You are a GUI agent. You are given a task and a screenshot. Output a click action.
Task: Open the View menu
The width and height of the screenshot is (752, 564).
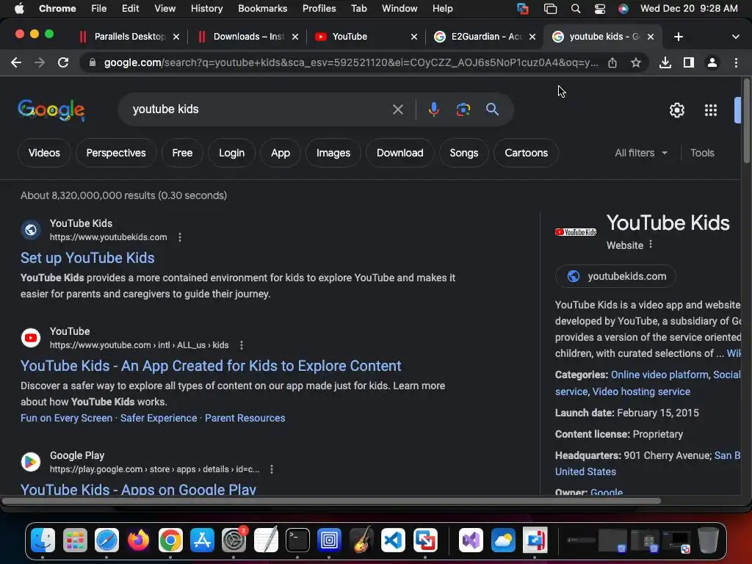[x=164, y=9]
